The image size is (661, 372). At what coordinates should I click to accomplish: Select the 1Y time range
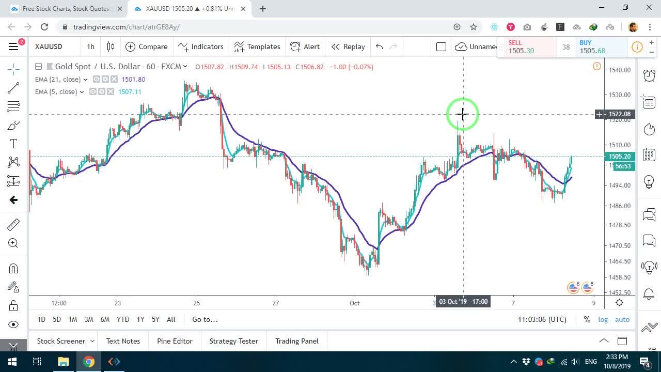click(x=140, y=319)
